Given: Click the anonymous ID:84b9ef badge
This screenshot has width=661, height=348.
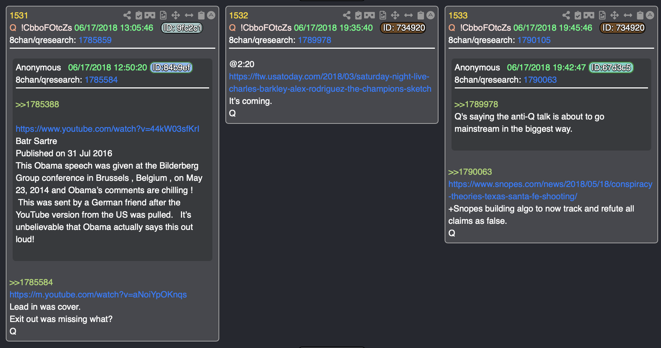Looking at the screenshot, I should [171, 68].
